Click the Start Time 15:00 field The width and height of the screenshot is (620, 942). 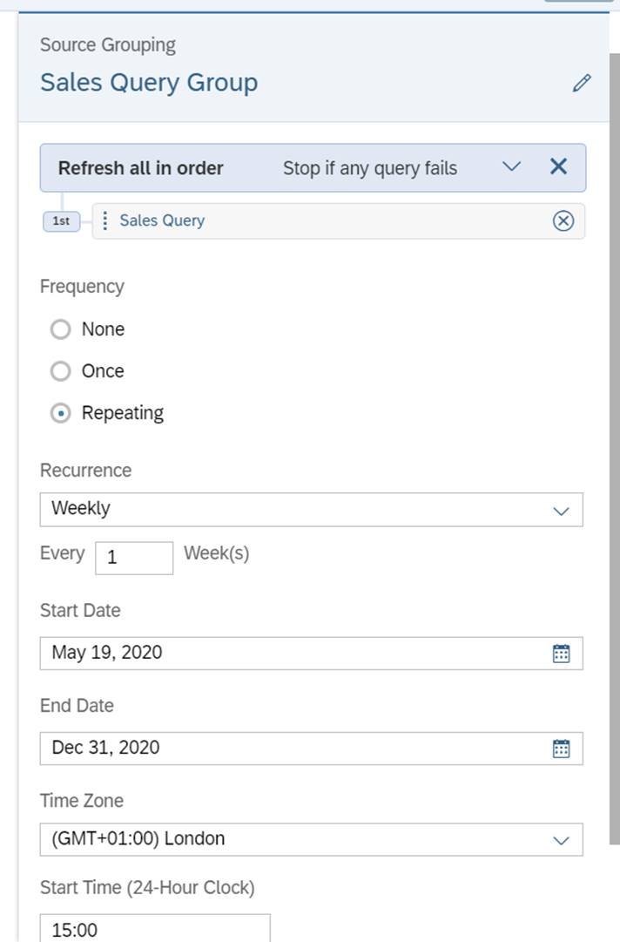(155, 929)
